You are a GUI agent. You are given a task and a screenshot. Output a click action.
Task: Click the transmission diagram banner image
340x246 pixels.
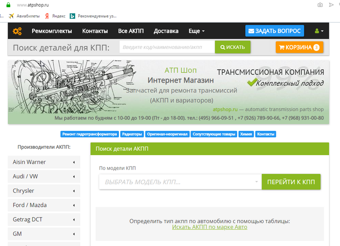coord(73,87)
